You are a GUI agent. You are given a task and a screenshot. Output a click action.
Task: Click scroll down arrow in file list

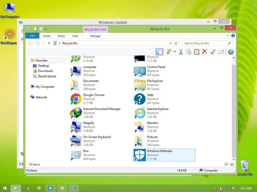[x=234, y=159]
